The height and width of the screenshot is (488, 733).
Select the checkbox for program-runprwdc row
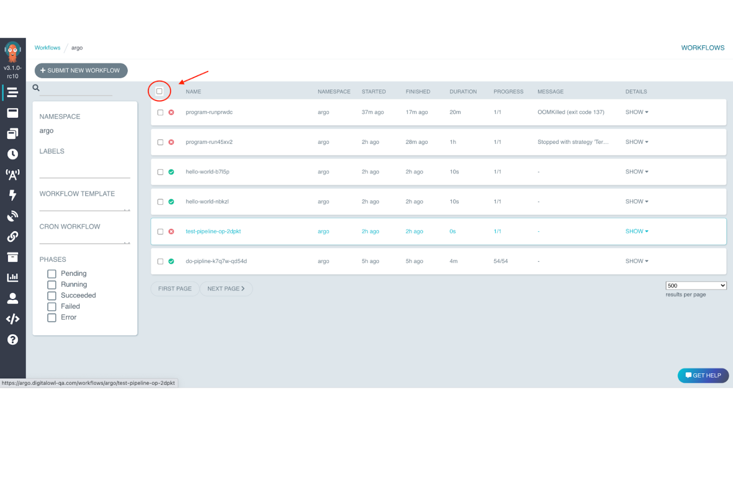click(160, 112)
